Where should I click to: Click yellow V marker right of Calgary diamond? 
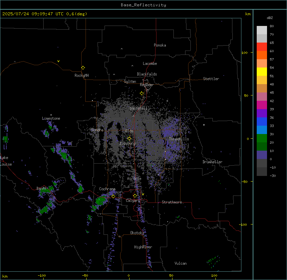[x=143, y=194]
